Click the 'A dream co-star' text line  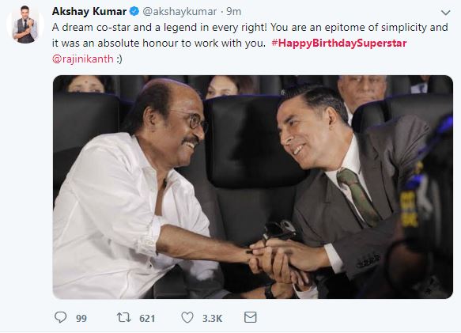click(x=250, y=28)
